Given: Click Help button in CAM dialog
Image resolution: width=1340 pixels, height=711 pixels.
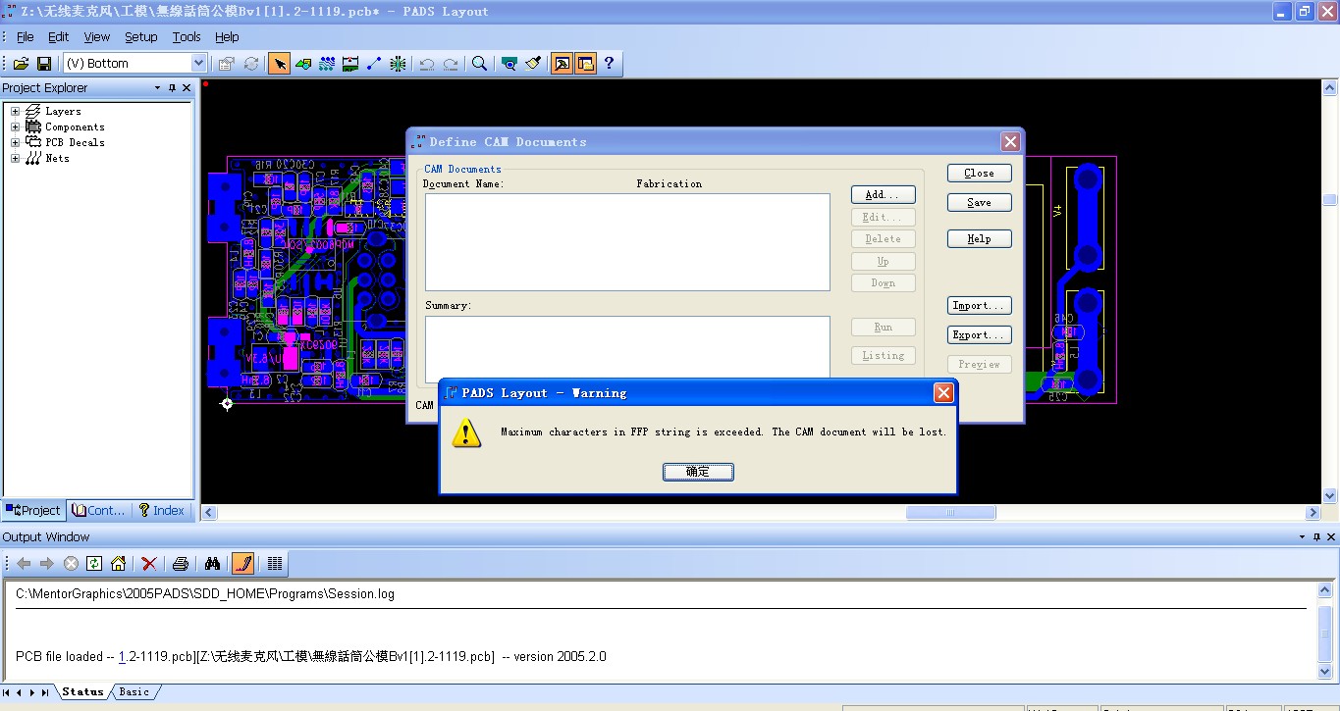Looking at the screenshot, I should coord(979,239).
